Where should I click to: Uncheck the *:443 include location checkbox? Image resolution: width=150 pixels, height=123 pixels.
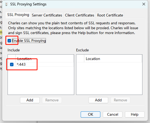coord(12,64)
